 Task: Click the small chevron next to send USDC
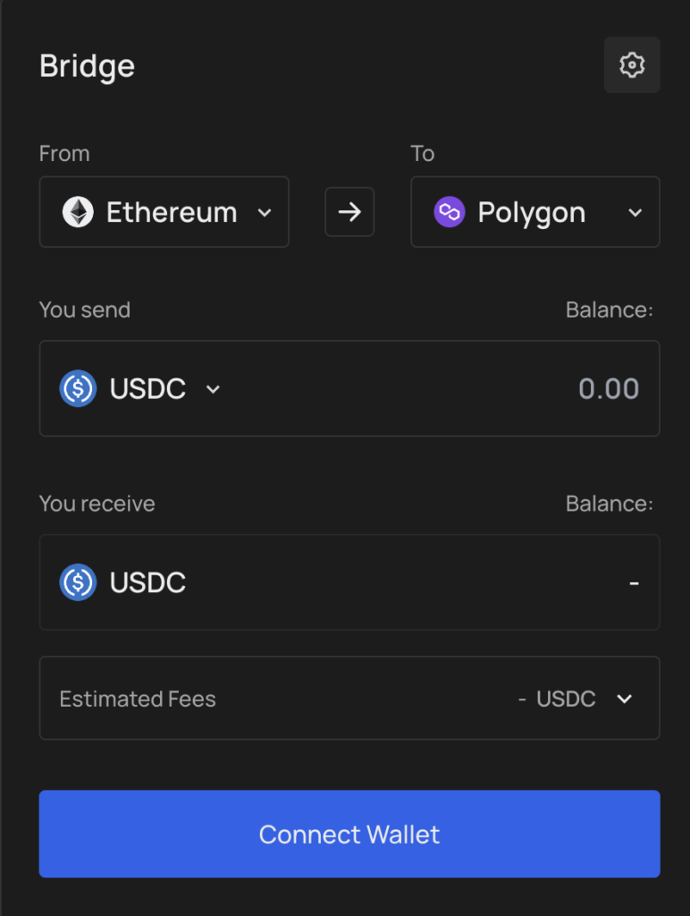coord(213,389)
